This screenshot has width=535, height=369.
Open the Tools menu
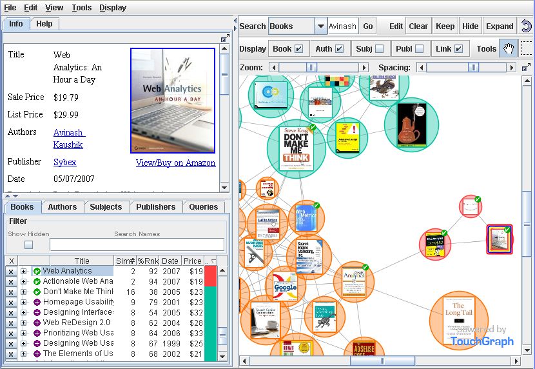(x=82, y=8)
